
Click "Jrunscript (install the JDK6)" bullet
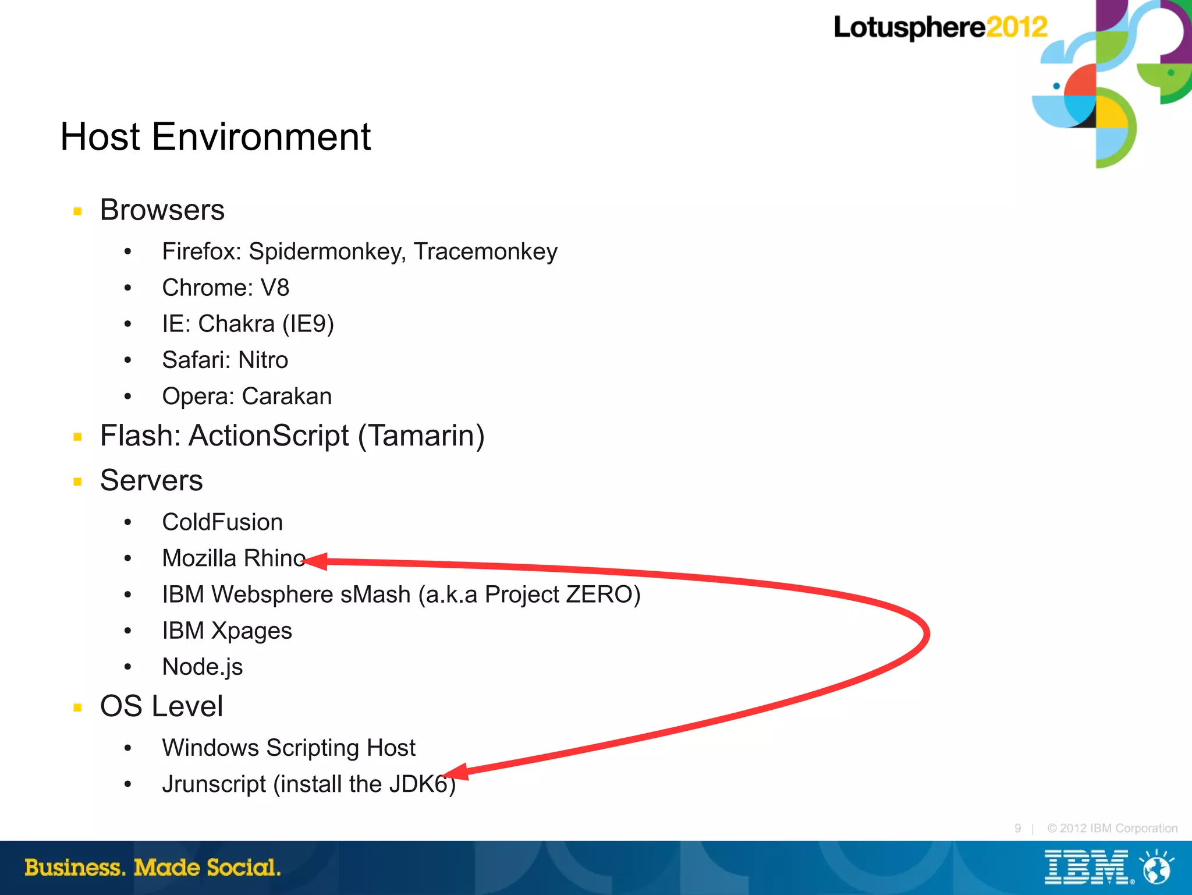point(309,784)
